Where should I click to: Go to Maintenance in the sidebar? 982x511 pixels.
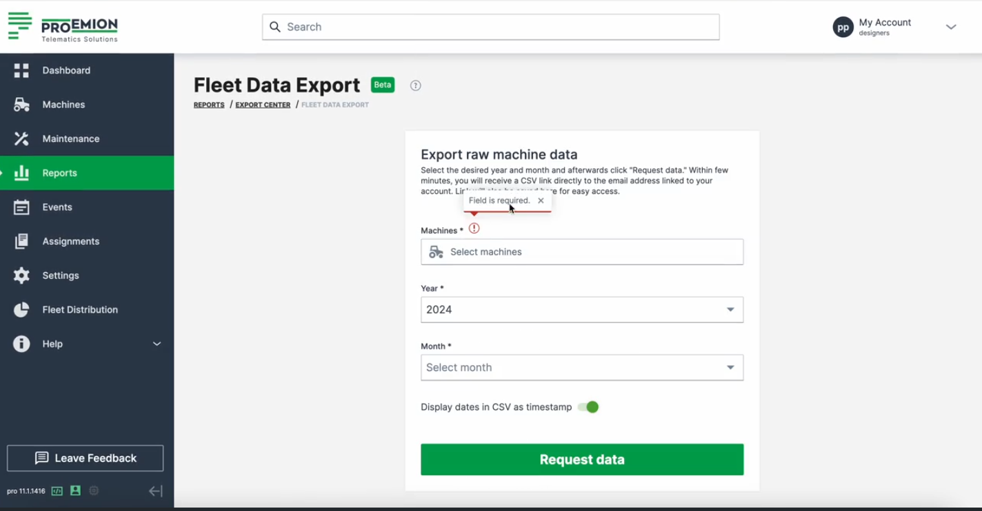click(70, 138)
